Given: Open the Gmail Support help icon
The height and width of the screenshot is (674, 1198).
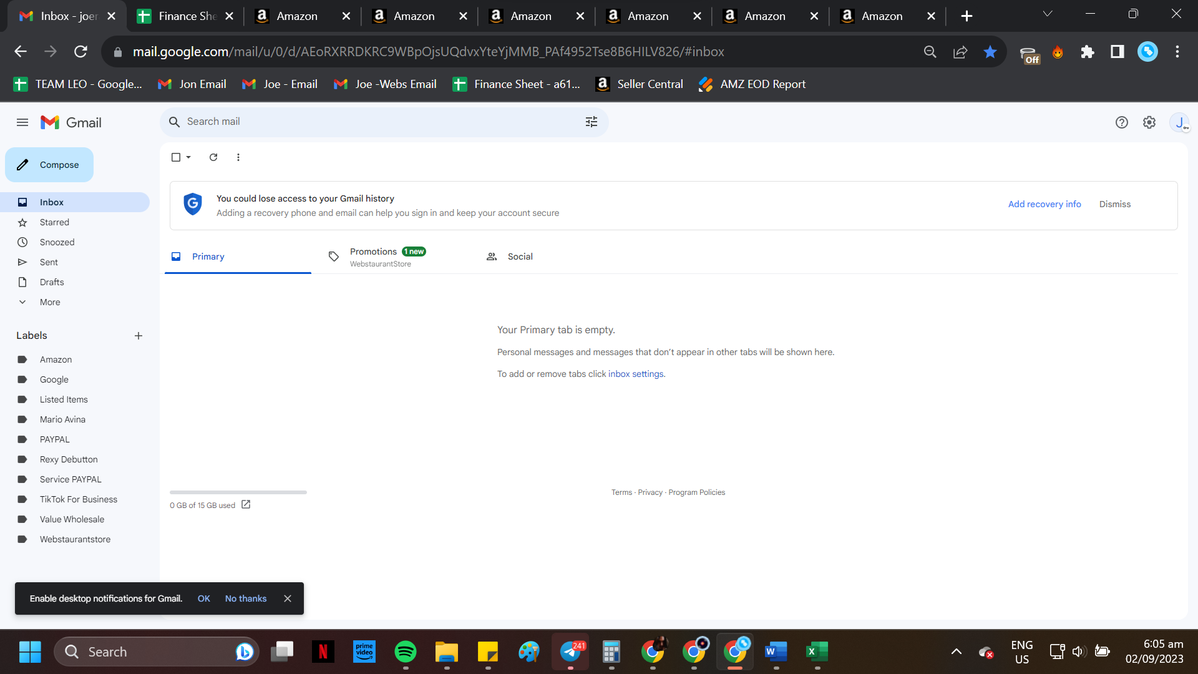Looking at the screenshot, I should point(1121,122).
